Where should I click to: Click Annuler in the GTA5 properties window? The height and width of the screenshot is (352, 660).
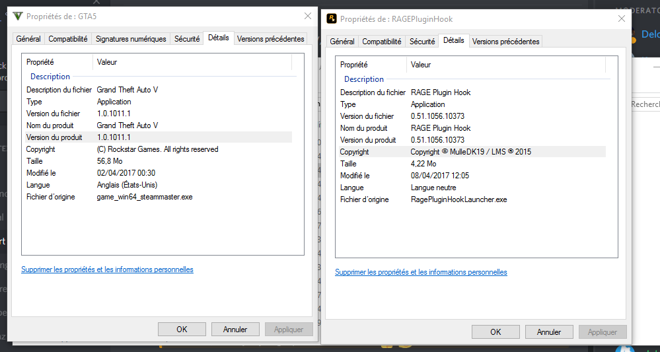tap(235, 330)
